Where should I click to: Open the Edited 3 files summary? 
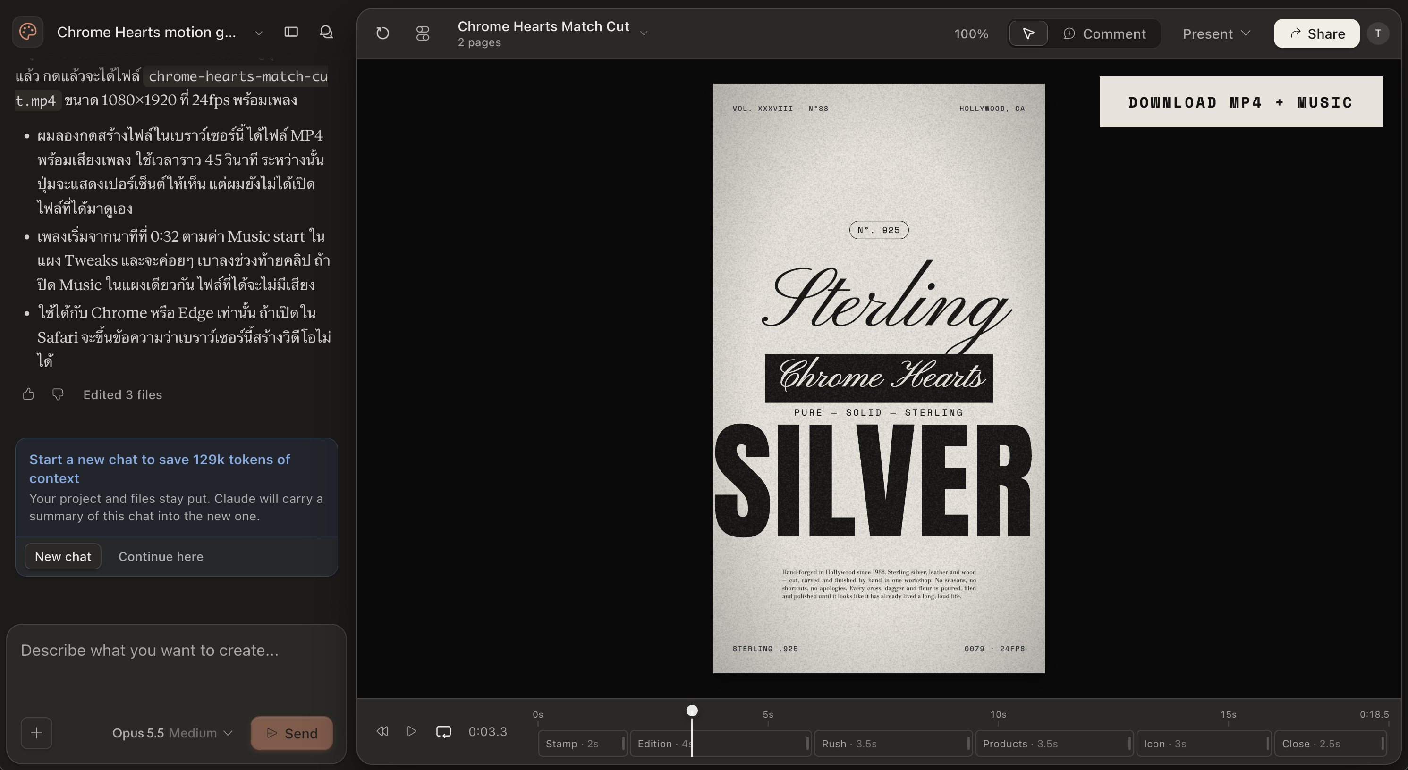click(122, 395)
